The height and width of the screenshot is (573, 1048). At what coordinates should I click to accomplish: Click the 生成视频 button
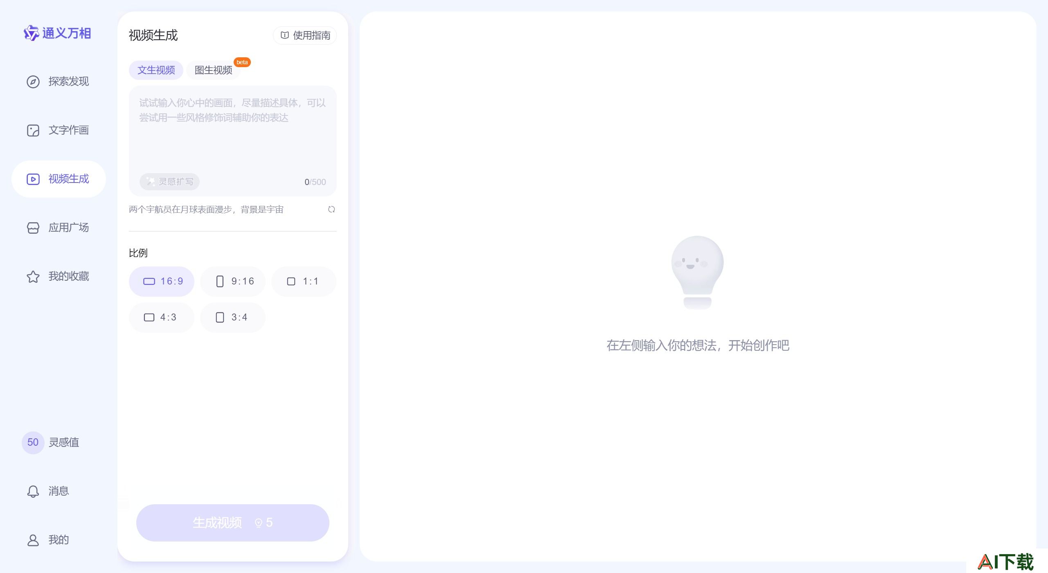[x=233, y=523]
